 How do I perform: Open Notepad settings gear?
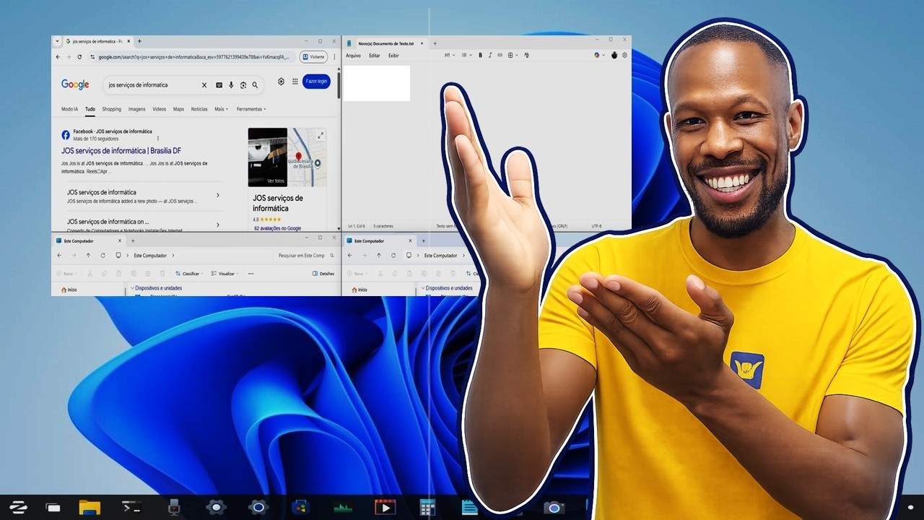click(624, 55)
